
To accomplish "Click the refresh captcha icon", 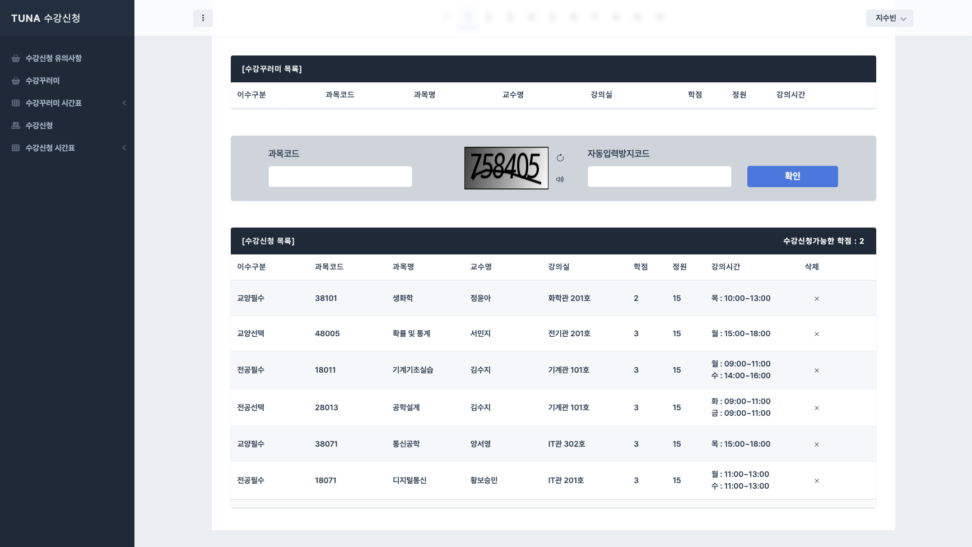I will 560,158.
